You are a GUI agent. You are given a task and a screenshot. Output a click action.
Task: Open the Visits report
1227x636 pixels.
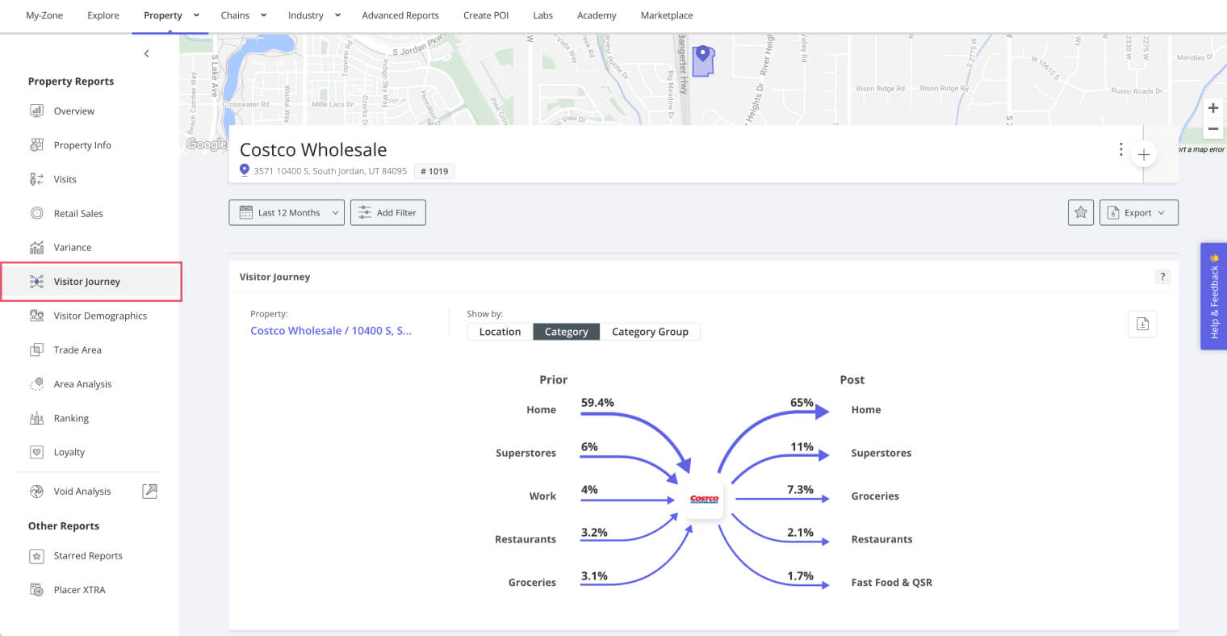pyautogui.click(x=65, y=179)
